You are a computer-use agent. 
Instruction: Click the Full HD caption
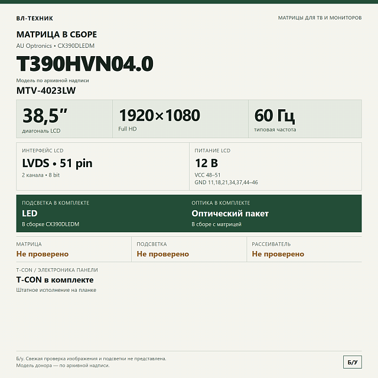[128, 129]
